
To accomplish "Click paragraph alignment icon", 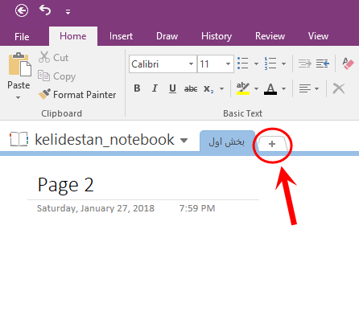I will point(305,88).
